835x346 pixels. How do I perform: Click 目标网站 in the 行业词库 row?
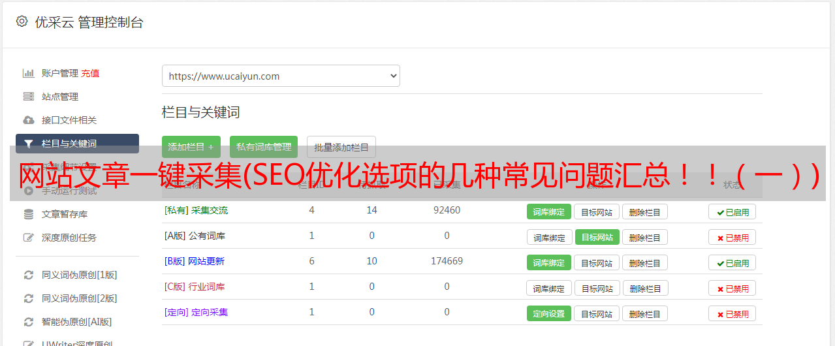pyautogui.click(x=597, y=288)
